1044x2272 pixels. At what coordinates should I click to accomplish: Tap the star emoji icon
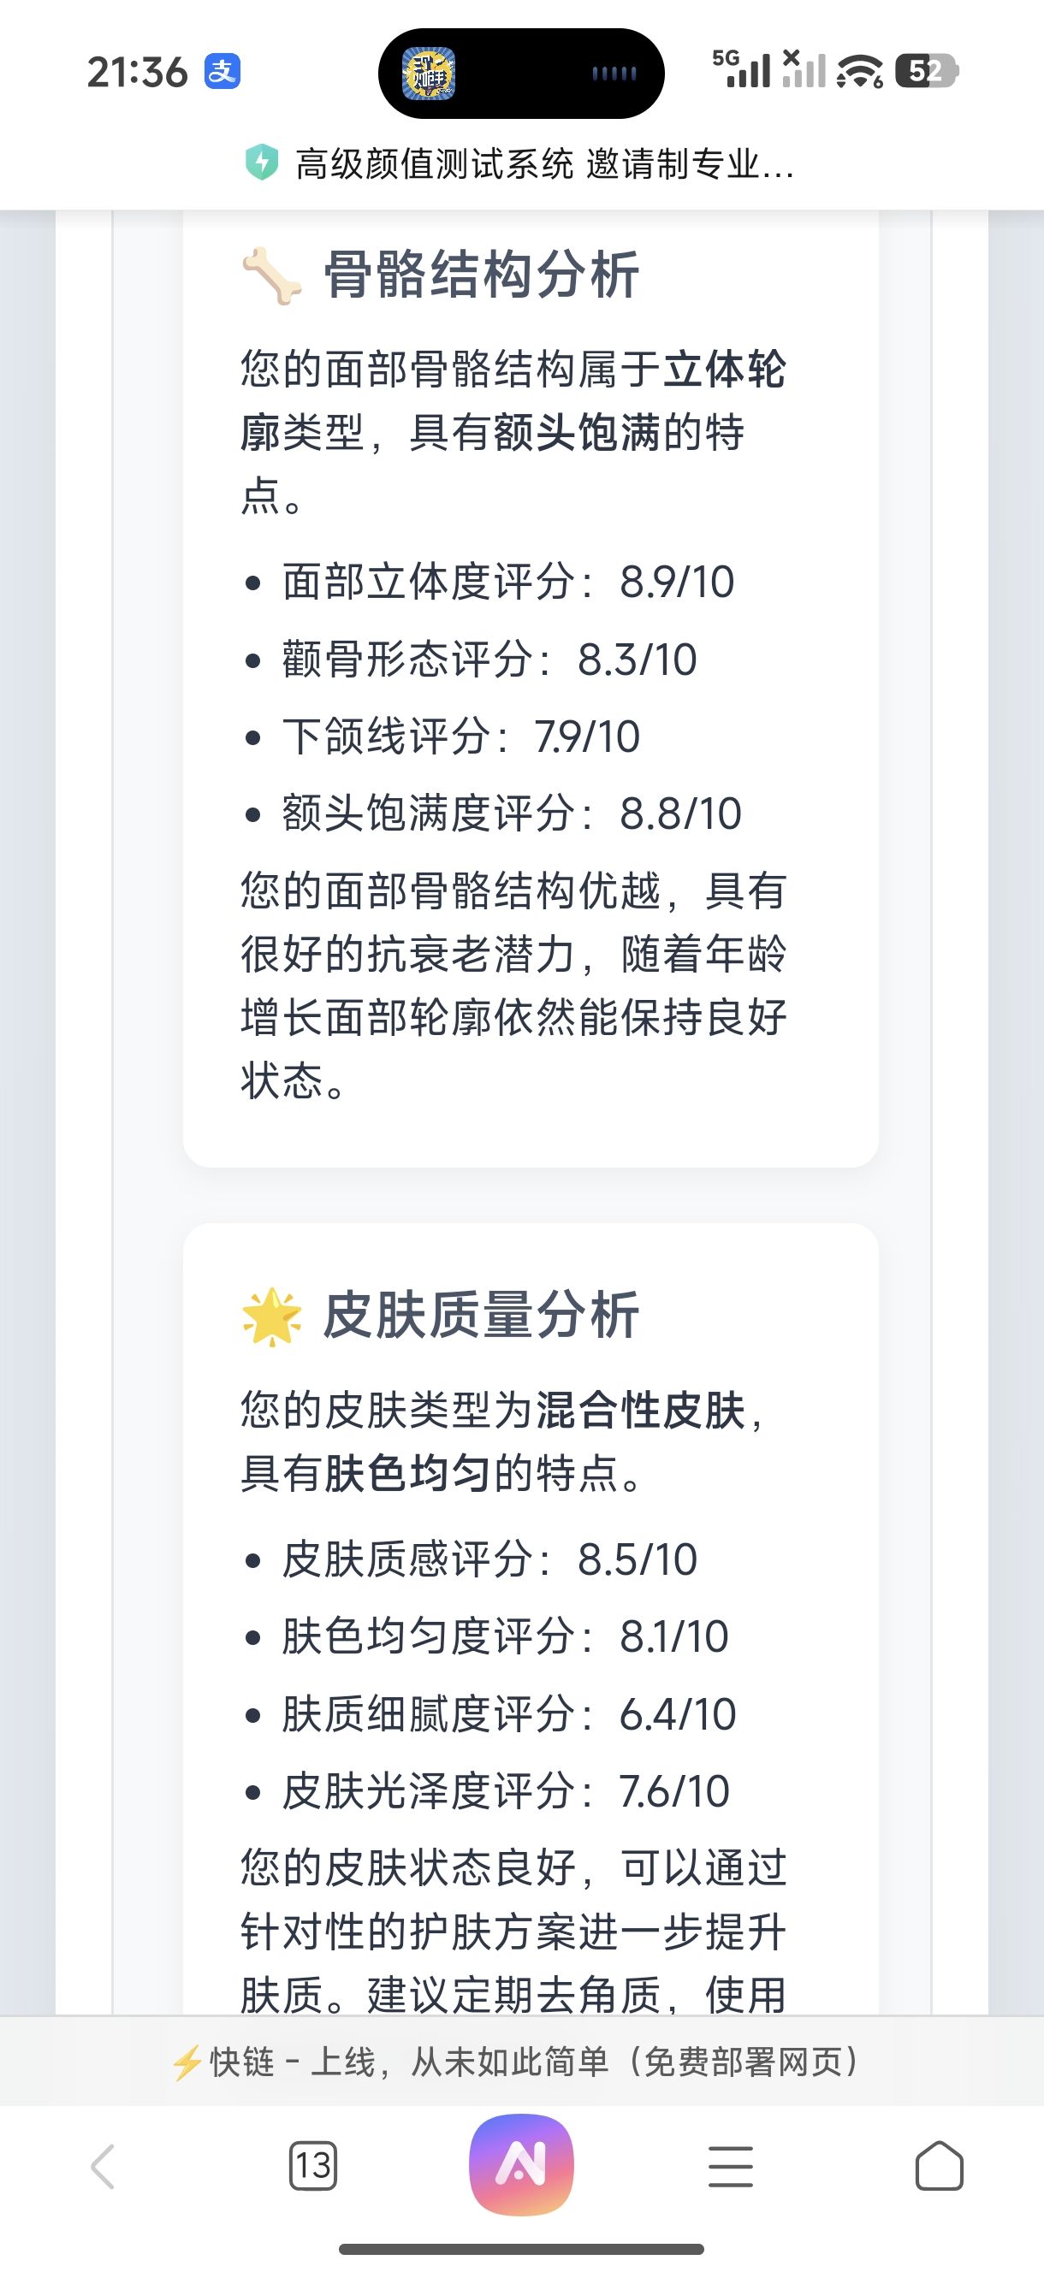click(272, 1316)
